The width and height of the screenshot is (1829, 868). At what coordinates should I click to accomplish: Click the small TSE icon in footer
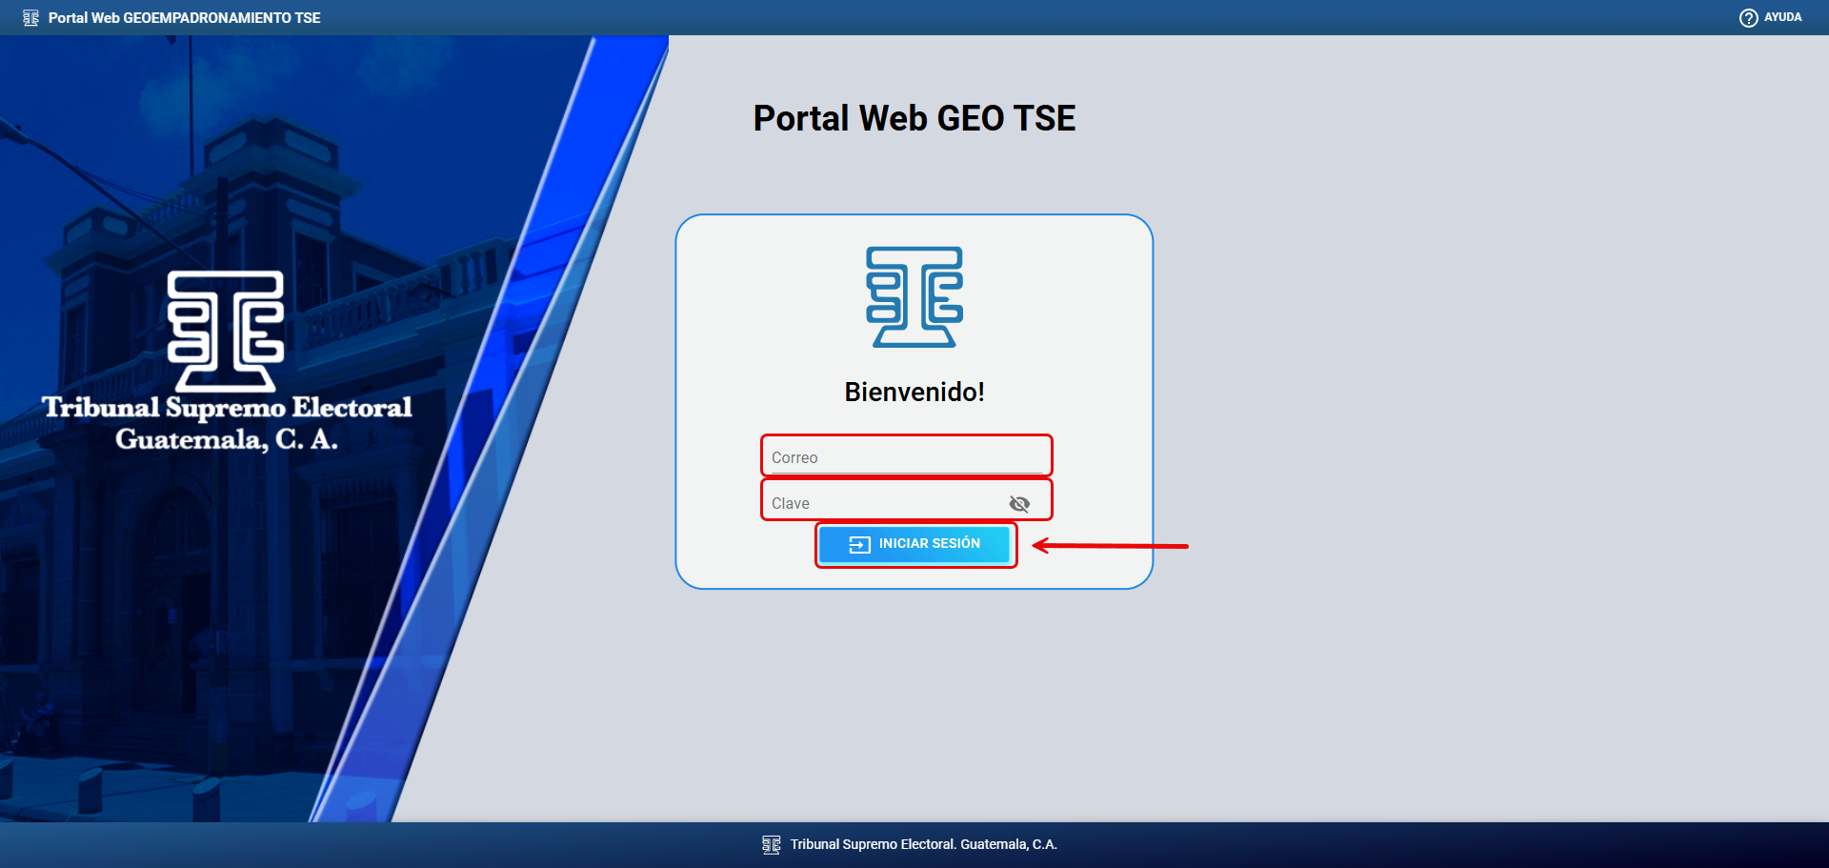pos(771,844)
